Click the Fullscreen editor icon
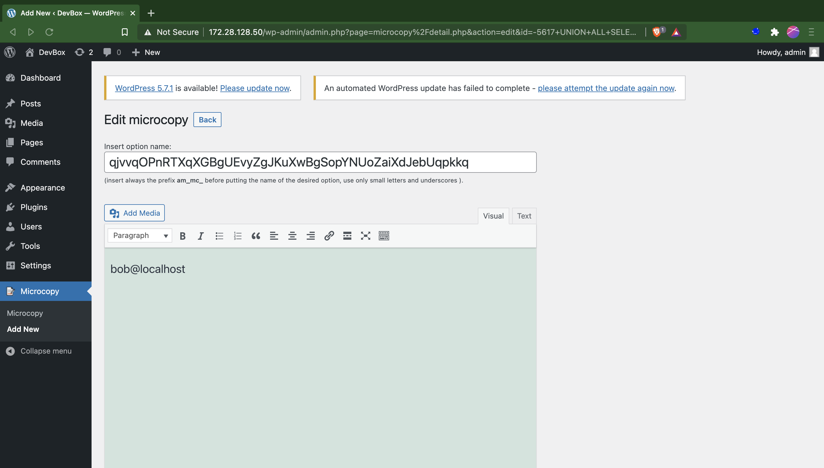The image size is (824, 468). (x=366, y=235)
